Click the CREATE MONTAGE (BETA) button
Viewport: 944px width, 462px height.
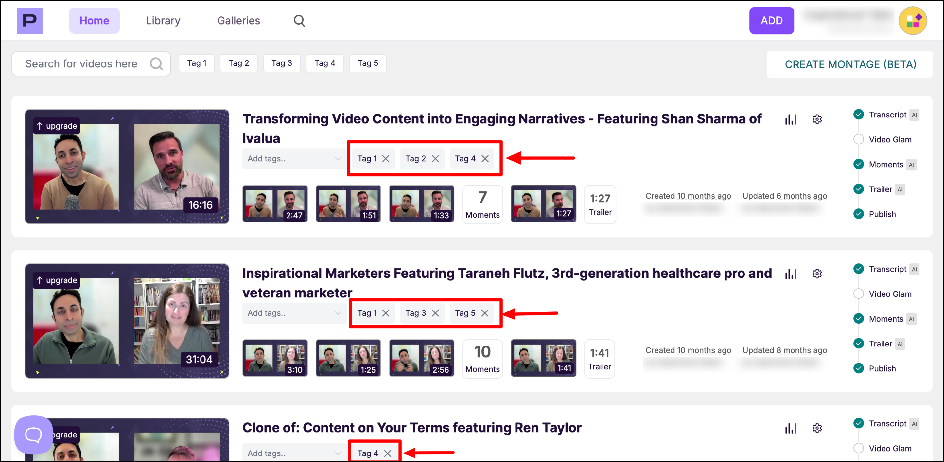coord(850,64)
